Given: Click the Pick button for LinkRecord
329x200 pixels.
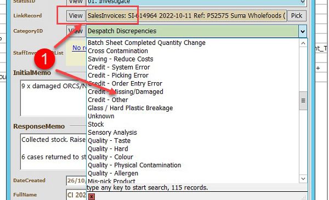Looking at the screenshot, I should click(297, 16).
